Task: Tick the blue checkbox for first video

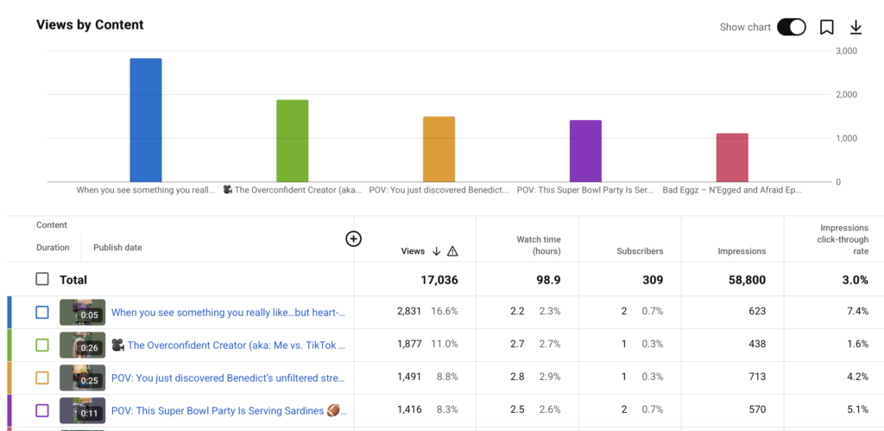Action: pyautogui.click(x=42, y=312)
